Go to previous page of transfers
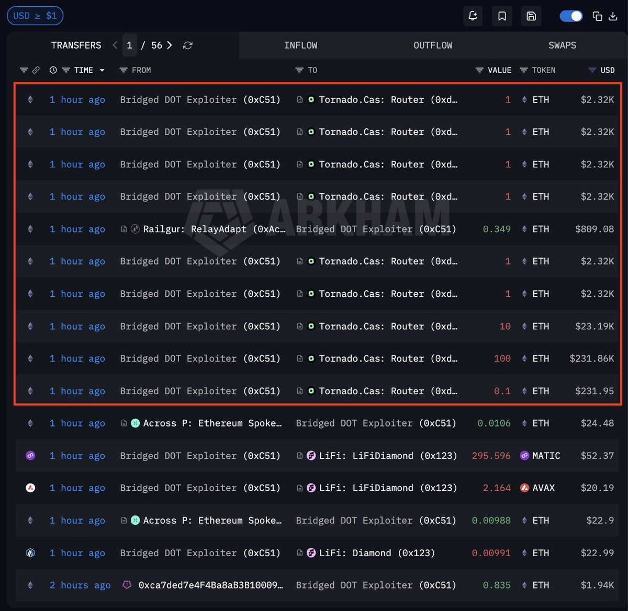This screenshot has width=628, height=611. tap(115, 45)
